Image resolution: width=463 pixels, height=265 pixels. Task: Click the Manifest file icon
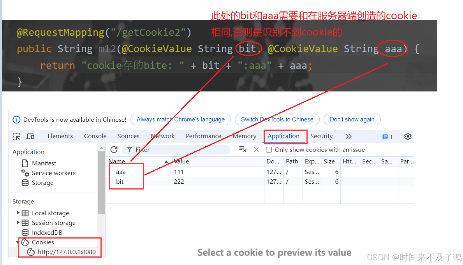tap(25, 163)
